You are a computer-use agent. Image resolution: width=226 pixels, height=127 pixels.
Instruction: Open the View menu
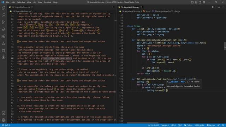click(x=29, y=2)
